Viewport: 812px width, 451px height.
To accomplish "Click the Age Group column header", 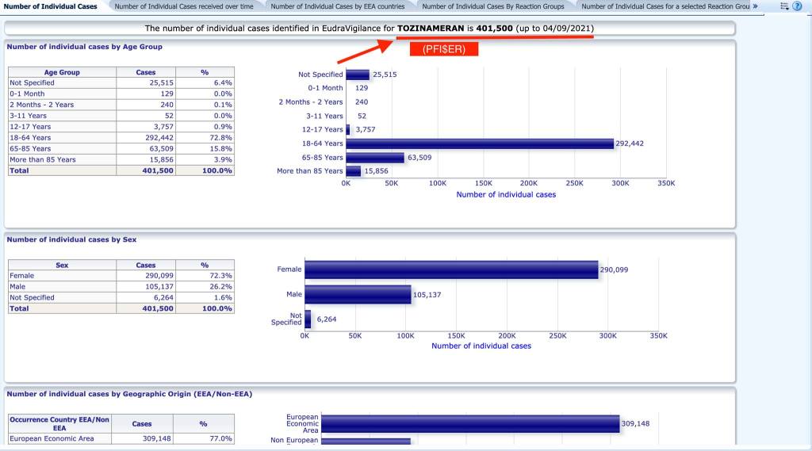I will click(62, 72).
